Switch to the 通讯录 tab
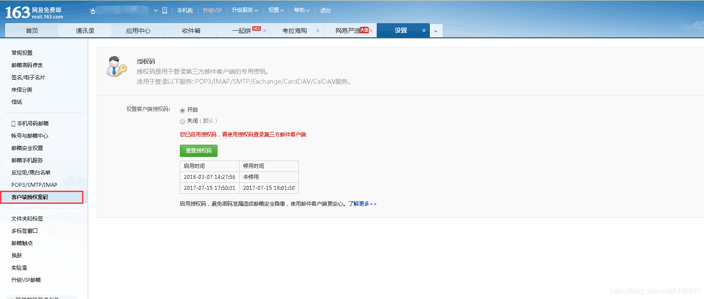Image resolution: width=704 pixels, height=299 pixels. click(x=85, y=31)
